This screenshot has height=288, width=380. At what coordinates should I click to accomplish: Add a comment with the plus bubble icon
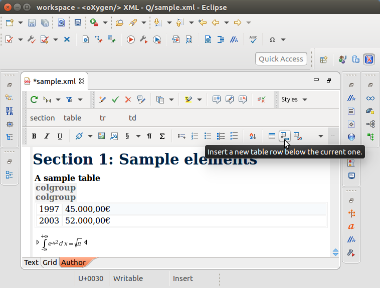point(217,99)
